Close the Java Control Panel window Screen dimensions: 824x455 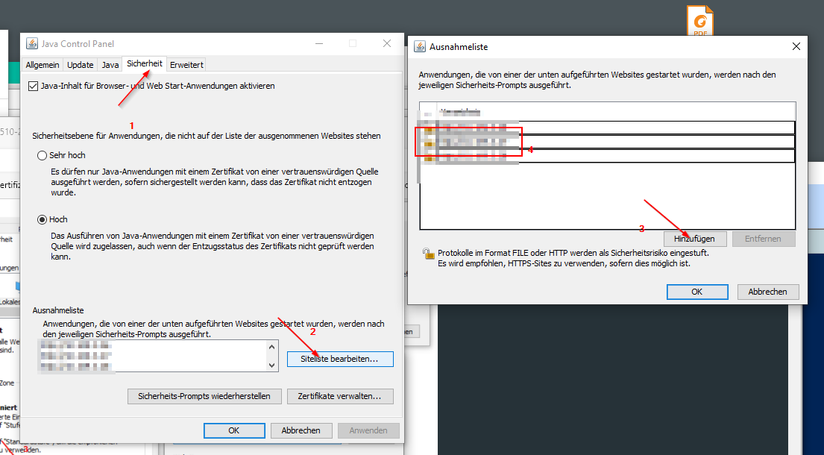tap(387, 43)
